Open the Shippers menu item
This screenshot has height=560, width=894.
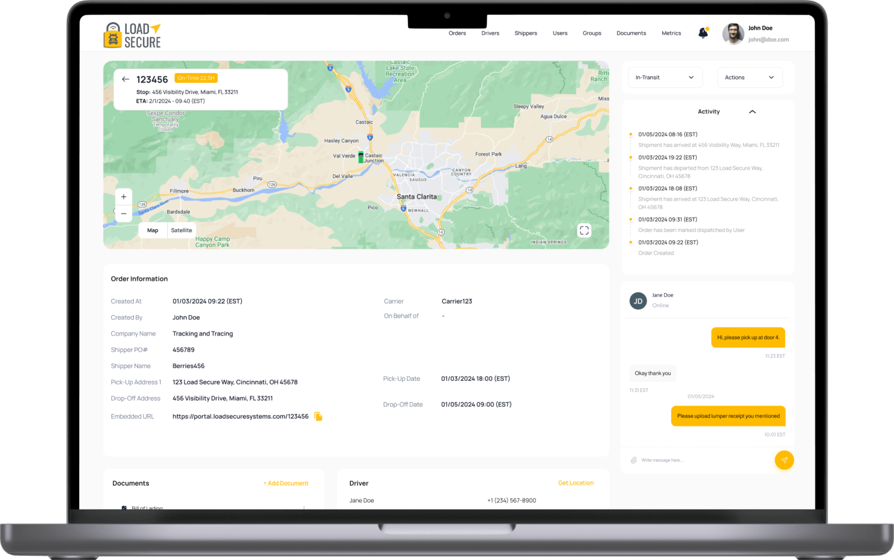click(x=526, y=33)
